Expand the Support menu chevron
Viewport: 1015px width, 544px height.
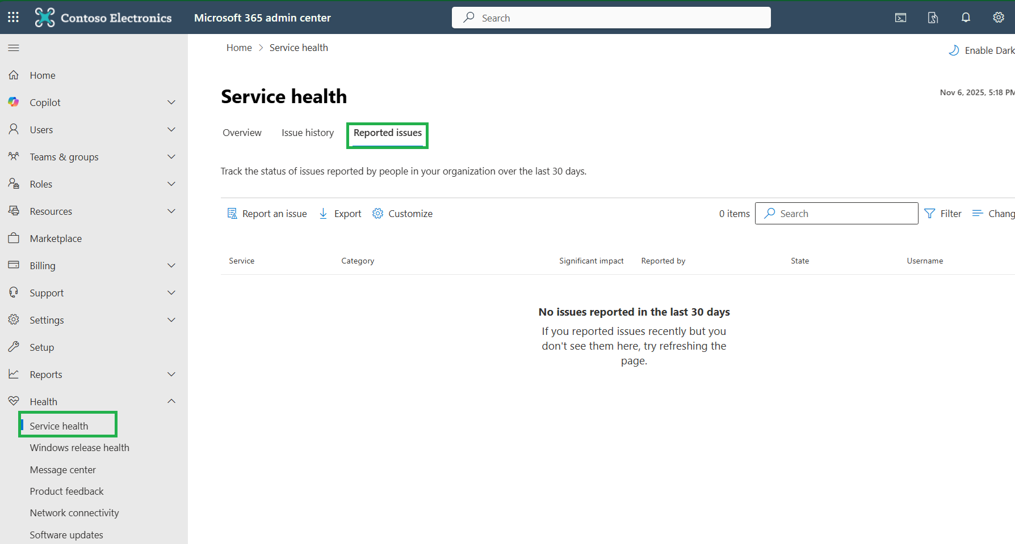click(171, 292)
